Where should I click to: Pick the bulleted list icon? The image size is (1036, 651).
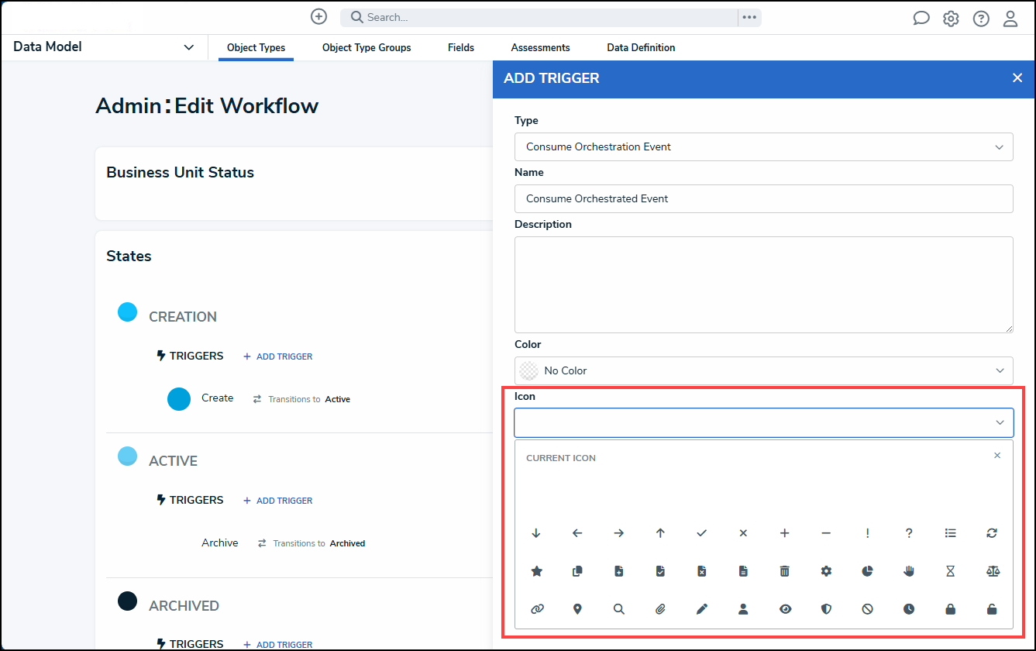[x=951, y=533]
